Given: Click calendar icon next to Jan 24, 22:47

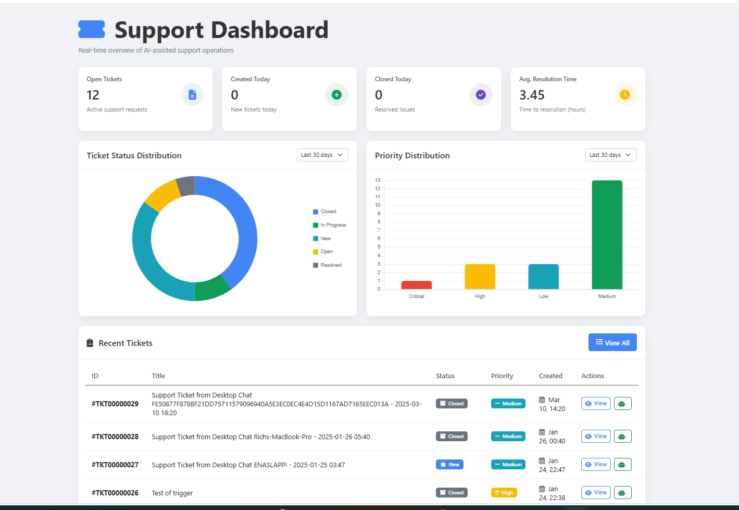Looking at the screenshot, I should tap(542, 461).
